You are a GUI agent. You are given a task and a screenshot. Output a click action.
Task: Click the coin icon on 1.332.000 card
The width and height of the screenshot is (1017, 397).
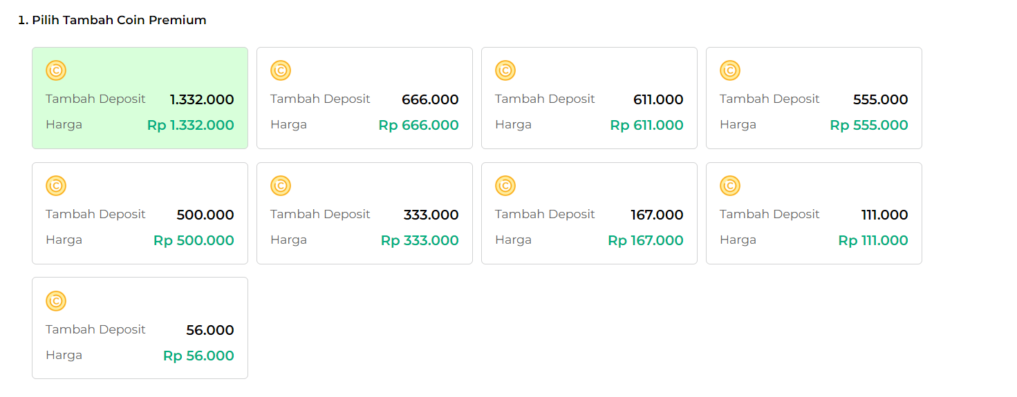pyautogui.click(x=56, y=70)
